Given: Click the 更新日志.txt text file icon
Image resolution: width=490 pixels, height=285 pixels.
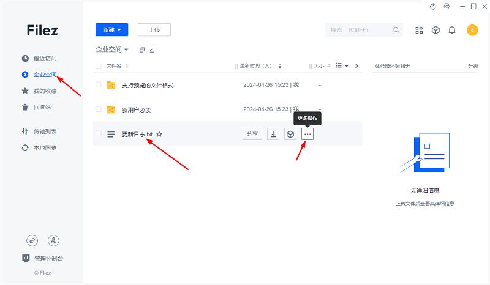Looking at the screenshot, I should (x=111, y=134).
